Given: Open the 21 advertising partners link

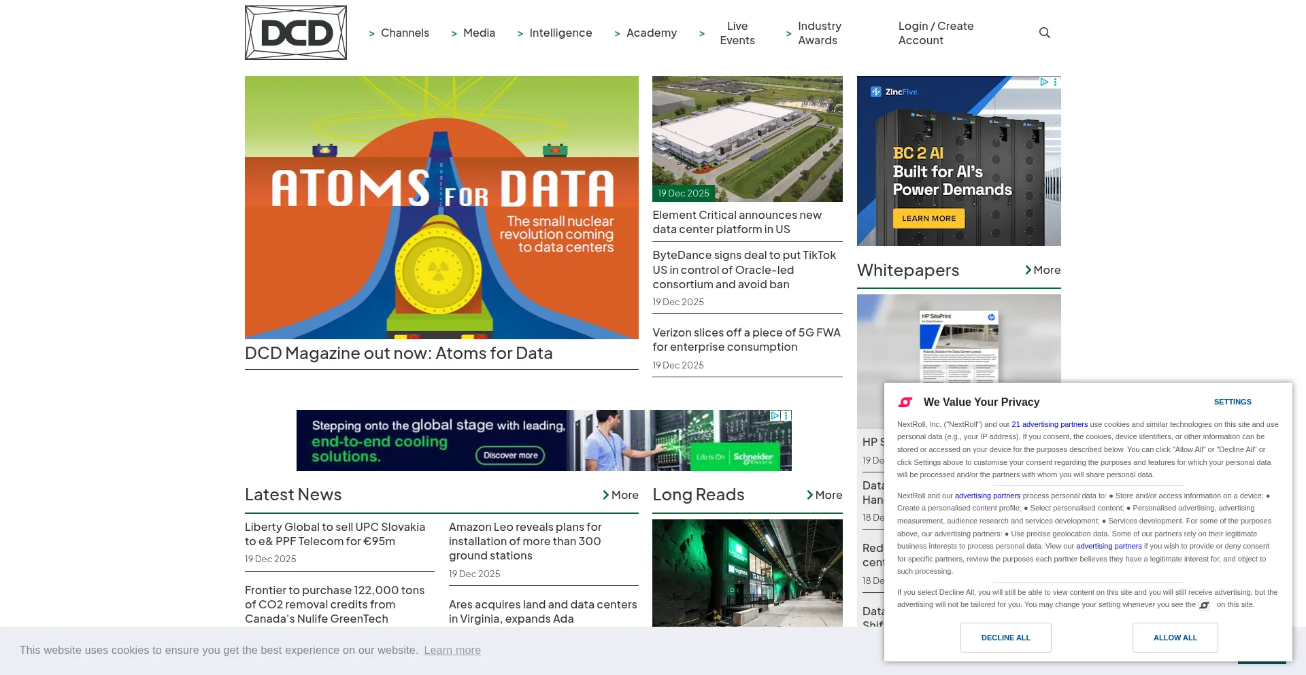Looking at the screenshot, I should 1049,424.
